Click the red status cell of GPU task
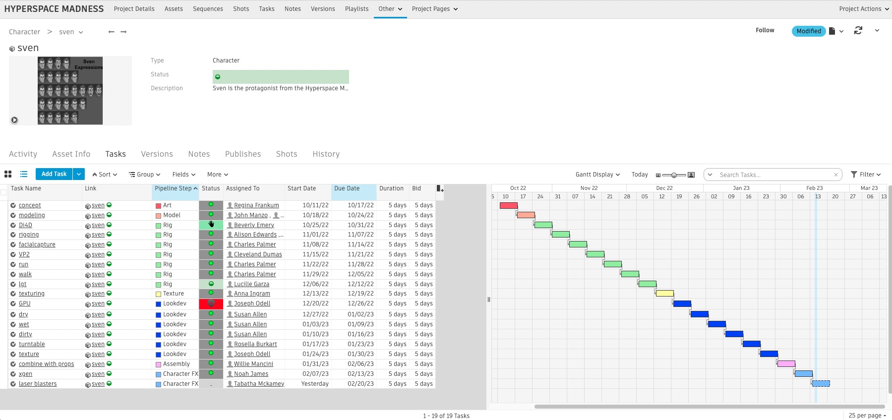 click(x=211, y=303)
